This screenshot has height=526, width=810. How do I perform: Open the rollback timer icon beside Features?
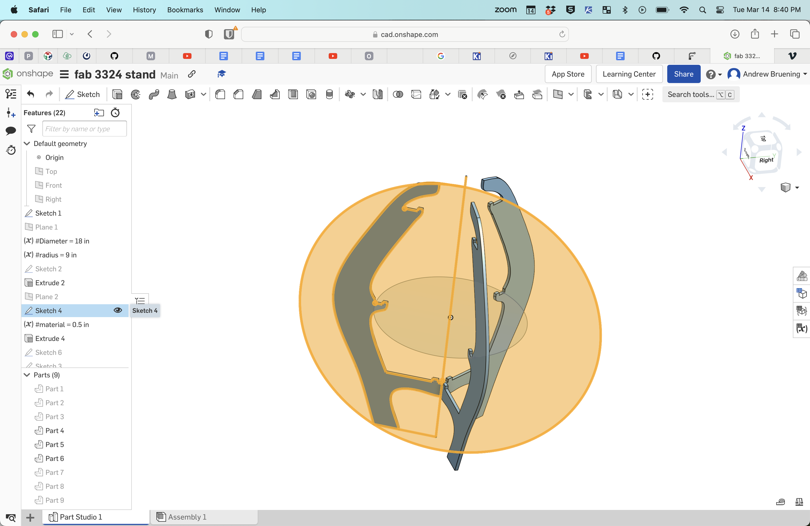click(x=115, y=112)
